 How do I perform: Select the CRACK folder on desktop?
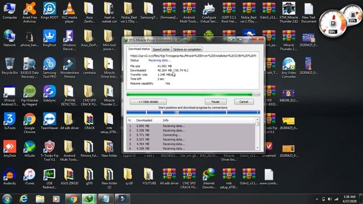click(x=89, y=121)
